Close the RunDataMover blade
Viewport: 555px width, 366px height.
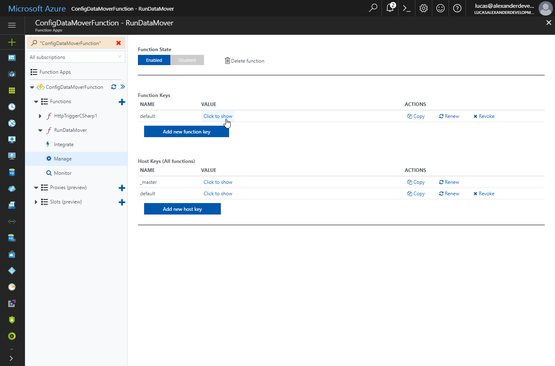coord(548,23)
